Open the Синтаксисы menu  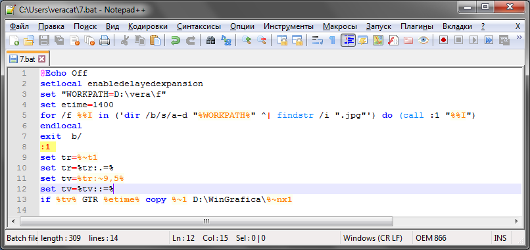pyautogui.click(x=199, y=26)
